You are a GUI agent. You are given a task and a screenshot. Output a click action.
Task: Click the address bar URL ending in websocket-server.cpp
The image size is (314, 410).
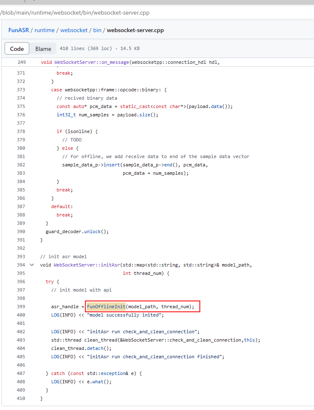(x=75, y=13)
